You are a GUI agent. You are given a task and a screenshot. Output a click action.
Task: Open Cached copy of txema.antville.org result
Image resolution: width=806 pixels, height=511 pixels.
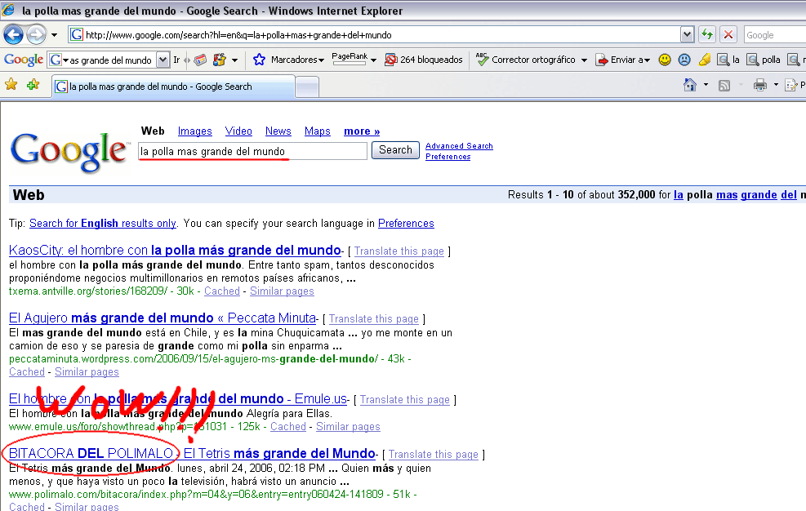pyautogui.click(x=222, y=291)
